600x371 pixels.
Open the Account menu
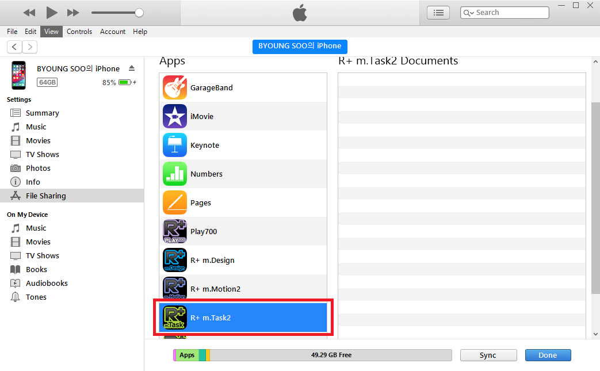click(113, 32)
